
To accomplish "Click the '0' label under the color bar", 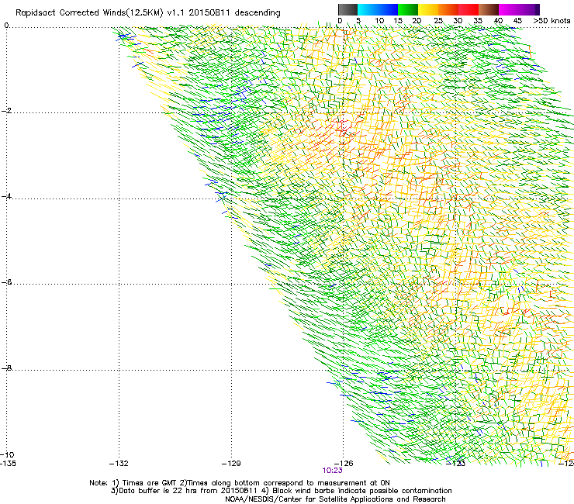I will pyautogui.click(x=340, y=21).
